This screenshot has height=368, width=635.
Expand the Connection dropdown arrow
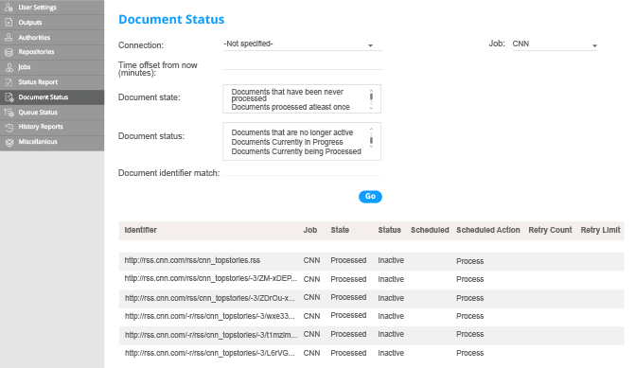point(370,45)
